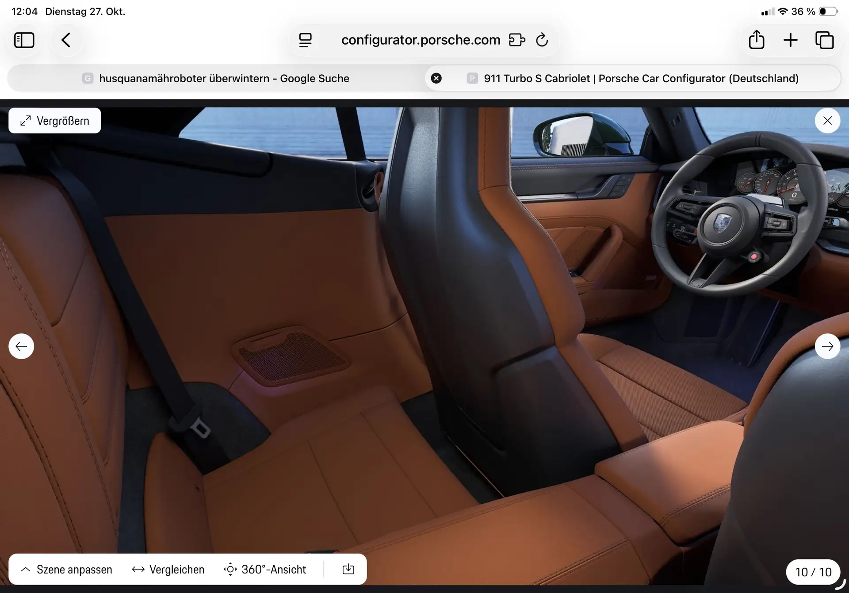Image resolution: width=849 pixels, height=593 pixels.
Task: Close the image gallery overlay
Action: click(x=827, y=121)
